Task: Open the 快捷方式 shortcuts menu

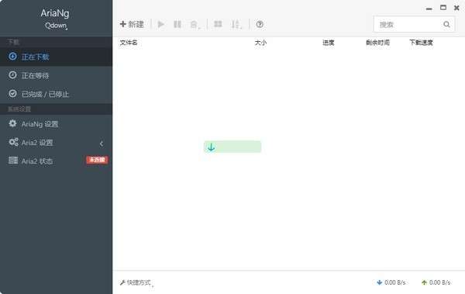Action: pos(136,282)
